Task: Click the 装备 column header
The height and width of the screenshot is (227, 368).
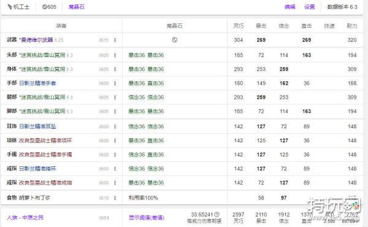Action: tap(61, 26)
